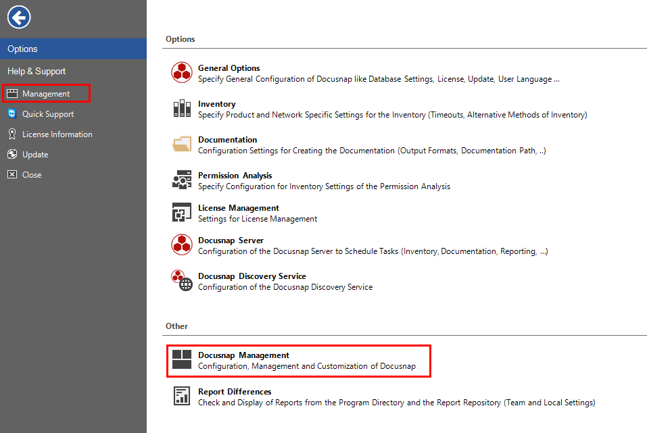Click 'Configuration of the Docusnap Discovery Service' text
647x433 pixels.
285,287
